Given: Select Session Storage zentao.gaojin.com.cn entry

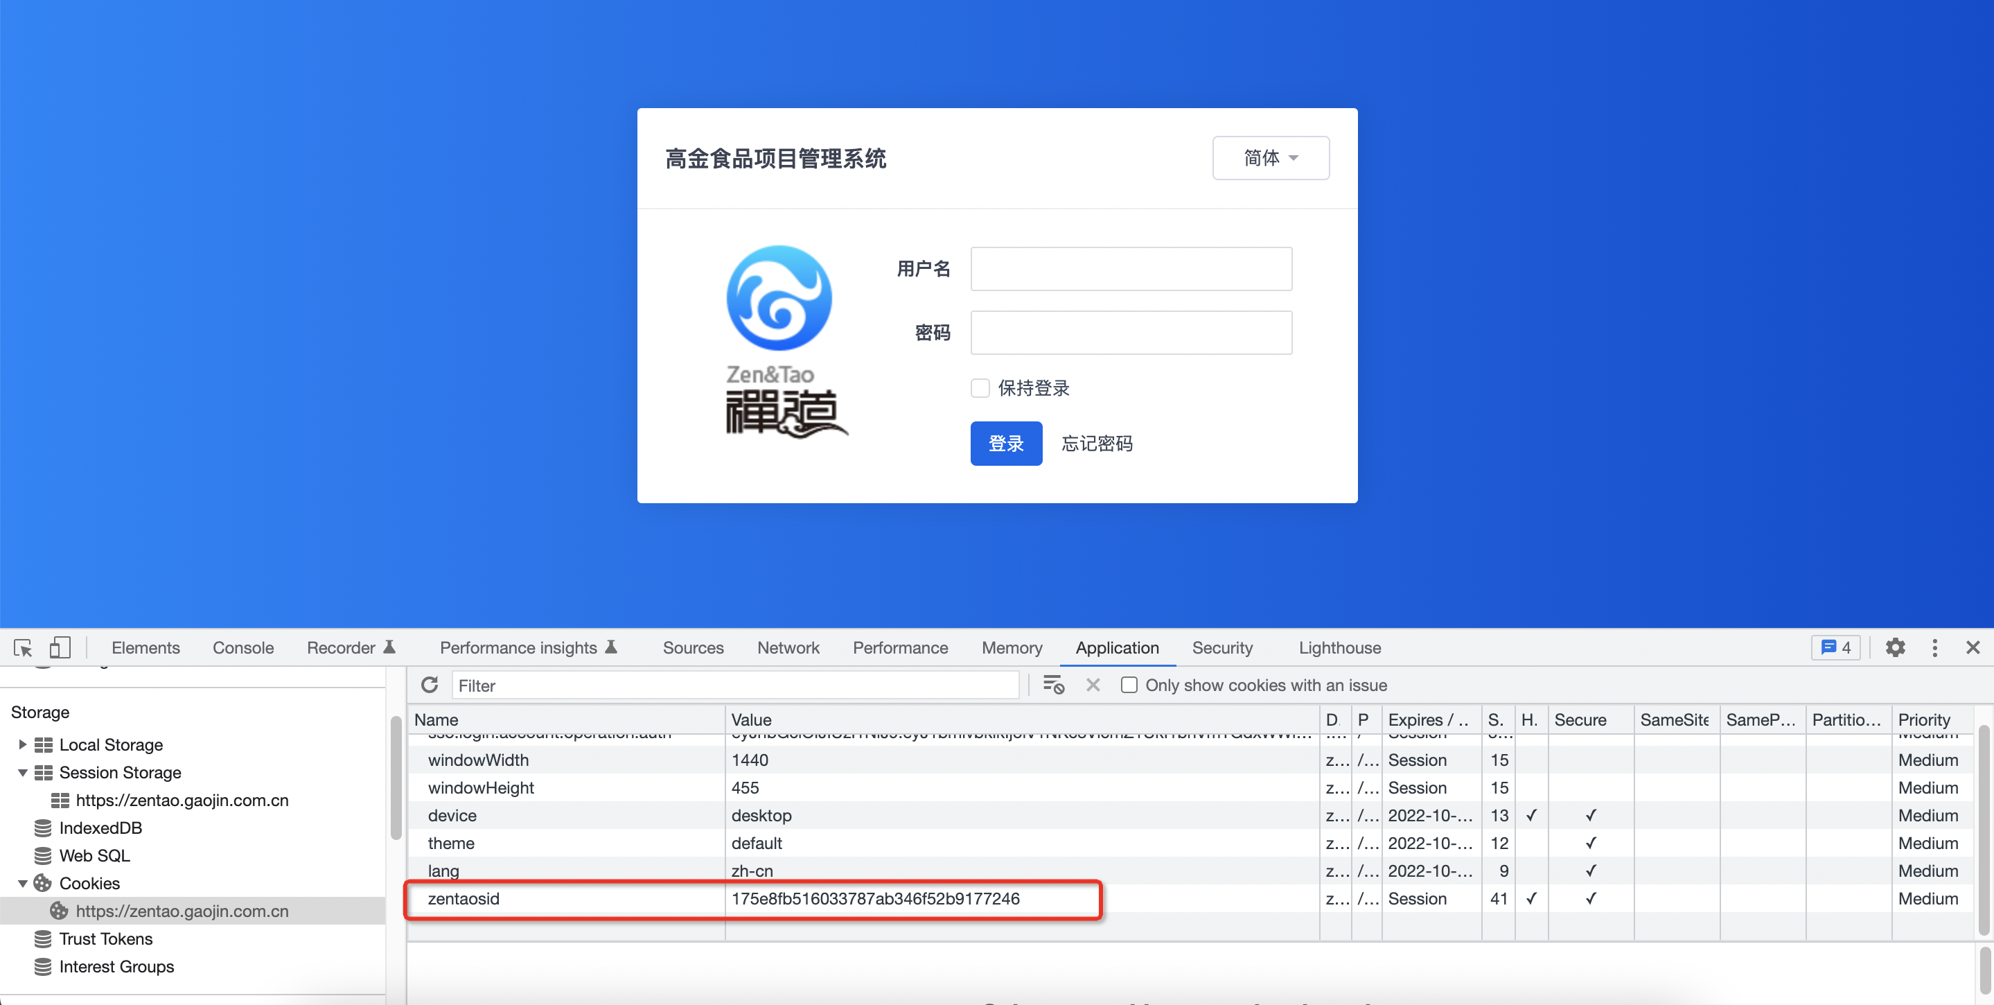Looking at the screenshot, I should (181, 801).
